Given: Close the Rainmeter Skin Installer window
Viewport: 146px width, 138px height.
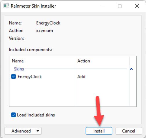Looking at the screenshot, I should pos(137,6).
